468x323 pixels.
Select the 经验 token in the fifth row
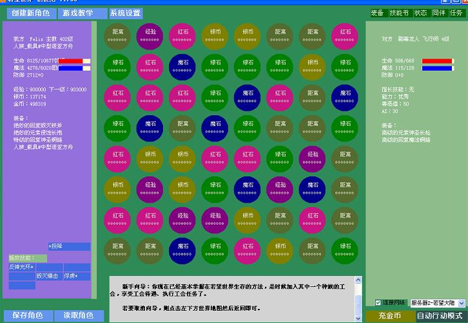312,159
